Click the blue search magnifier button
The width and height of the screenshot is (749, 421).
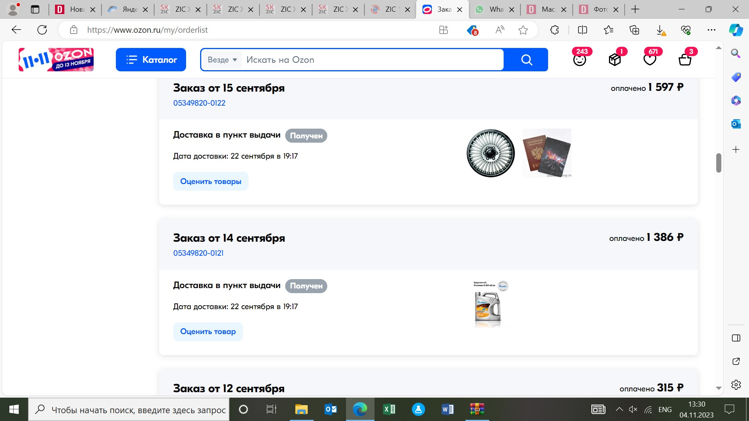[526, 60]
